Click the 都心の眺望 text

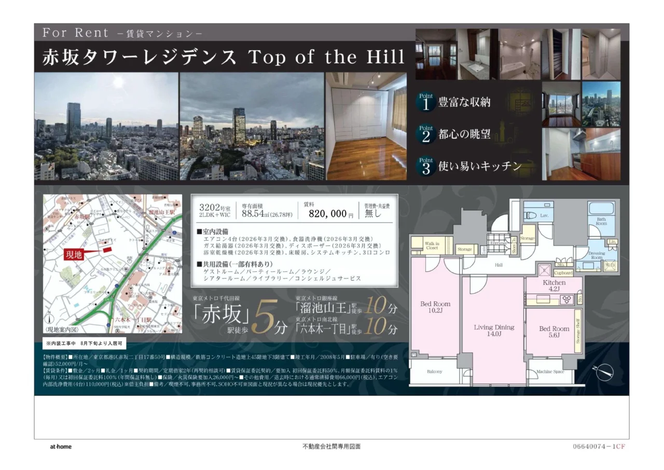coord(465,134)
